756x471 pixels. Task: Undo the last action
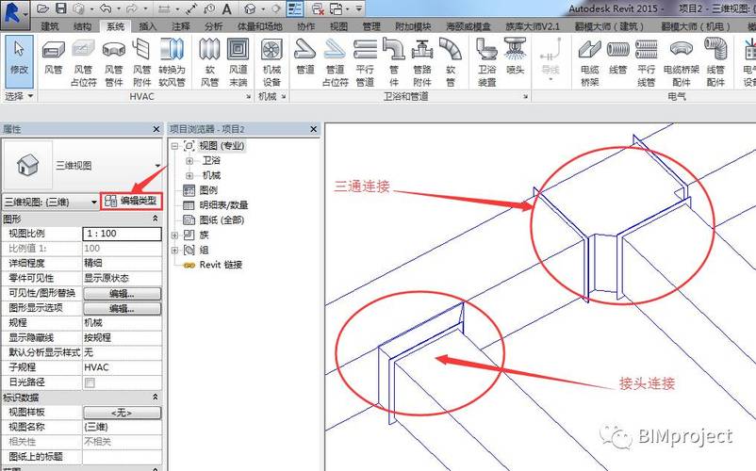[x=106, y=8]
